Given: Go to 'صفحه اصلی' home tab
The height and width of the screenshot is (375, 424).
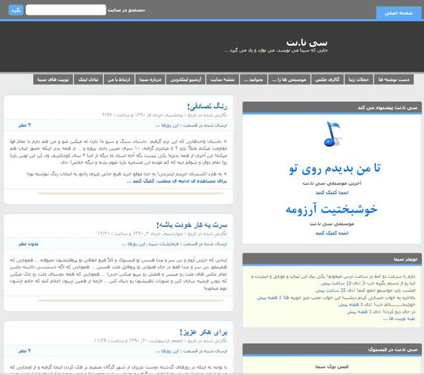Looking at the screenshot, I should 398,13.
